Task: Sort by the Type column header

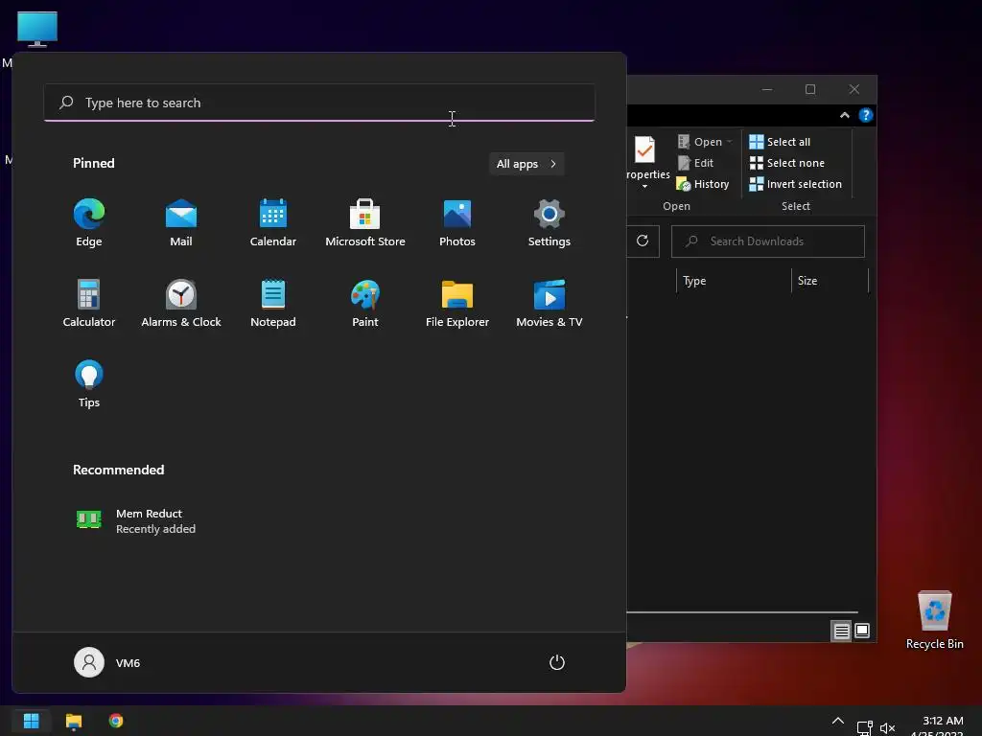Action: click(734, 281)
